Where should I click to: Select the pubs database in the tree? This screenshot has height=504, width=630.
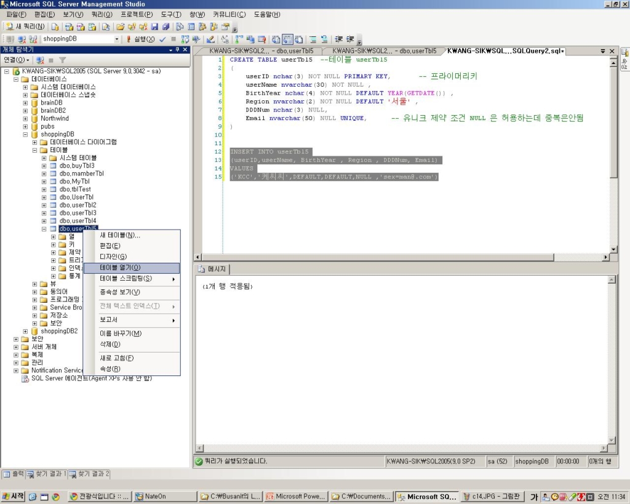(x=47, y=127)
